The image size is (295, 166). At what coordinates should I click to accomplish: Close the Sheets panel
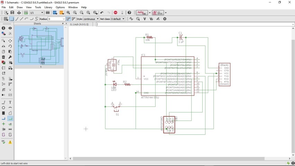pyautogui.click(x=66, y=24)
